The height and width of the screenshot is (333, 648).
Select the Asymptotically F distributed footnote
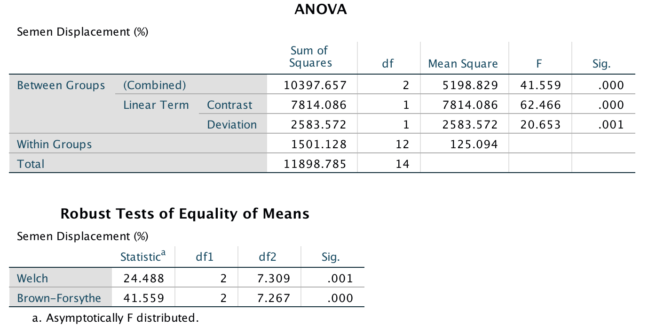115,318
